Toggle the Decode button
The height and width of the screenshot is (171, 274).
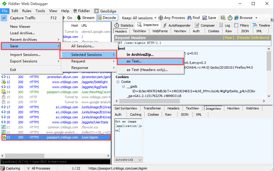(107, 18)
